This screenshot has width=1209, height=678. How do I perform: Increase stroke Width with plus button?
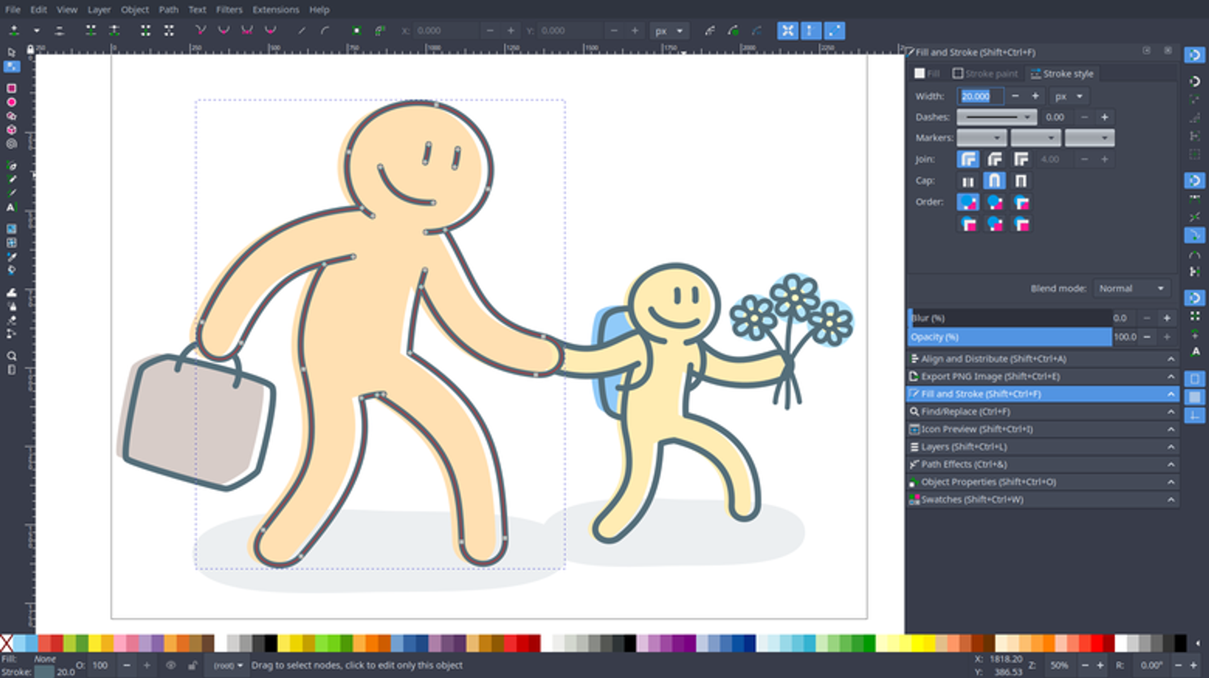click(x=1035, y=97)
